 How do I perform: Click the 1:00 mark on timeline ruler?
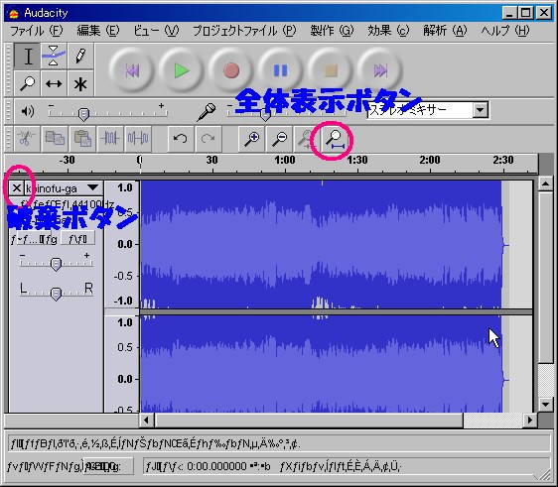(285, 161)
